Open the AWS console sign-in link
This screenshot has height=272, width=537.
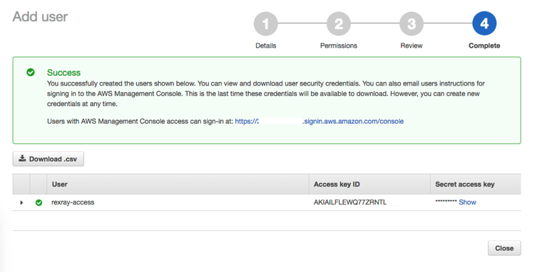click(319, 121)
